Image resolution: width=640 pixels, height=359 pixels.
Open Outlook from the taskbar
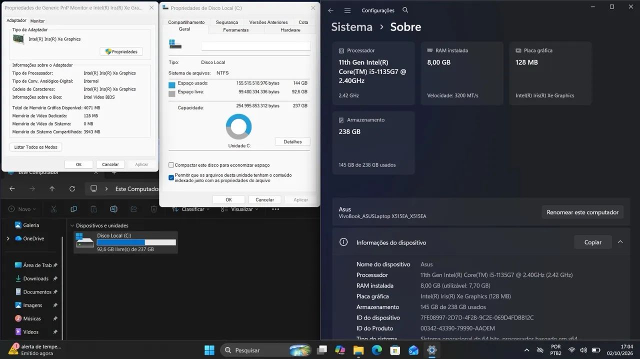413,350
